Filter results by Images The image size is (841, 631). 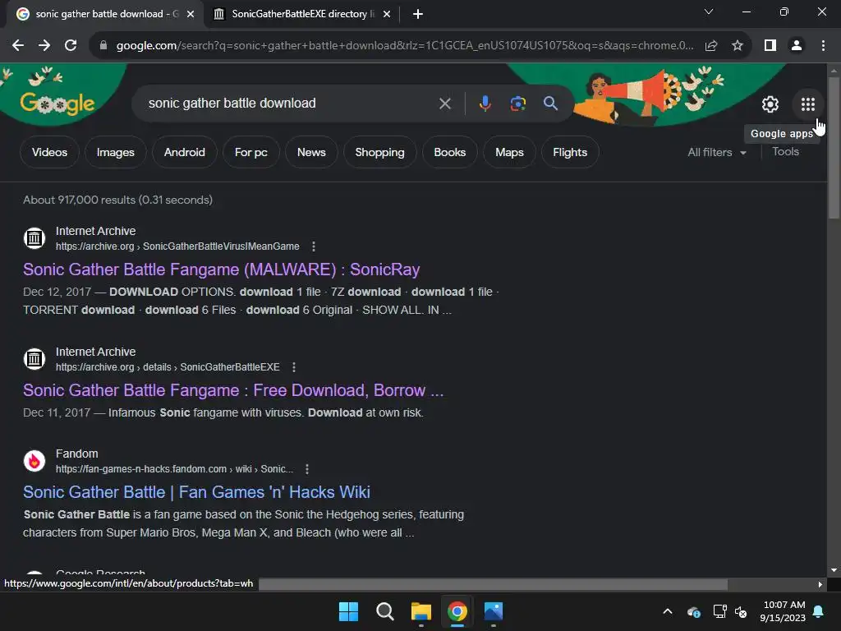(x=115, y=152)
